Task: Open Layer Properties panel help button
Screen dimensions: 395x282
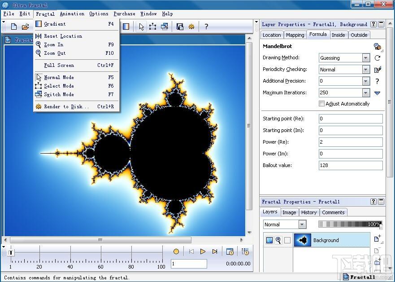Action: point(373,24)
